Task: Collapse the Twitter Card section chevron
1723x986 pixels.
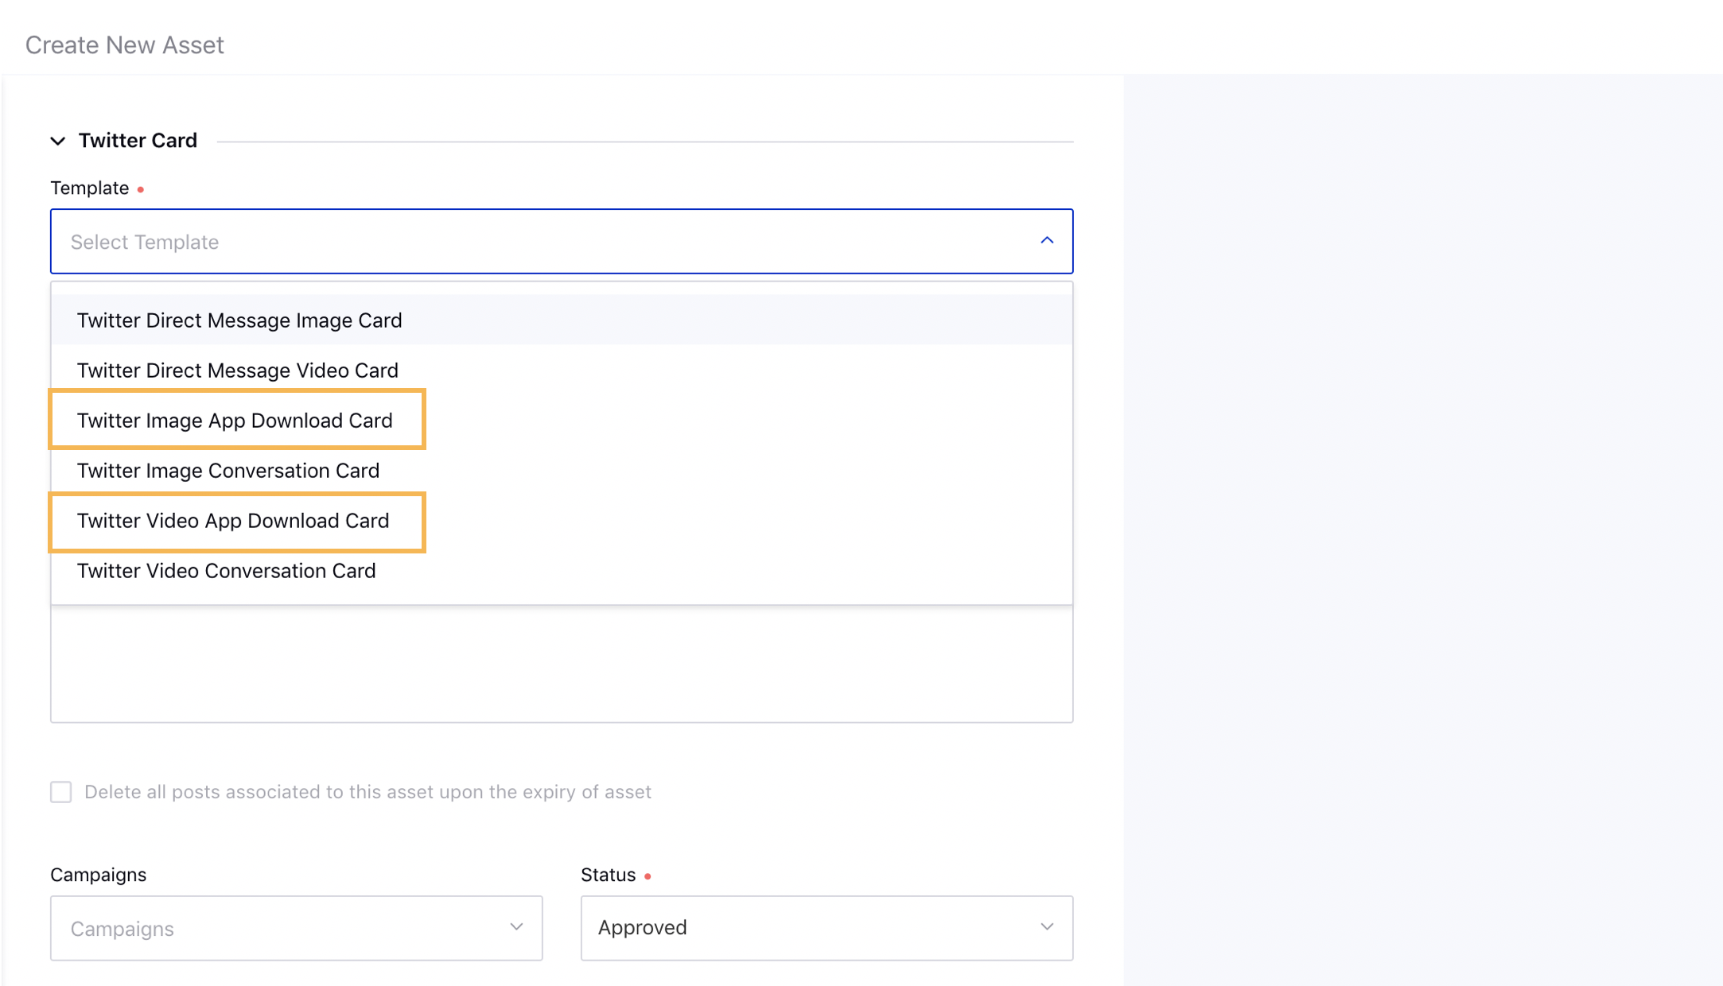Action: click(x=57, y=141)
